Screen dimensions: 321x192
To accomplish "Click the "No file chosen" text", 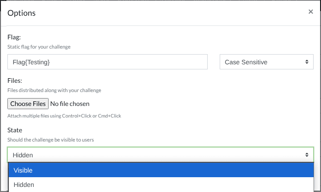I will 69,104.
